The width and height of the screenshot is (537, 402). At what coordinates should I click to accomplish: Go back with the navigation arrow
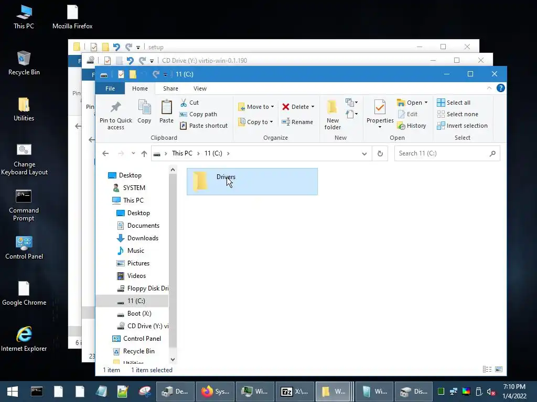[105, 153]
